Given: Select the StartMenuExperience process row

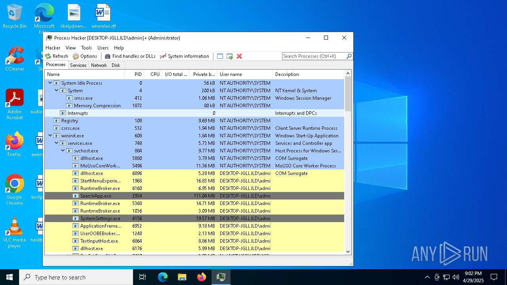Looking at the screenshot, I should 194,181.
